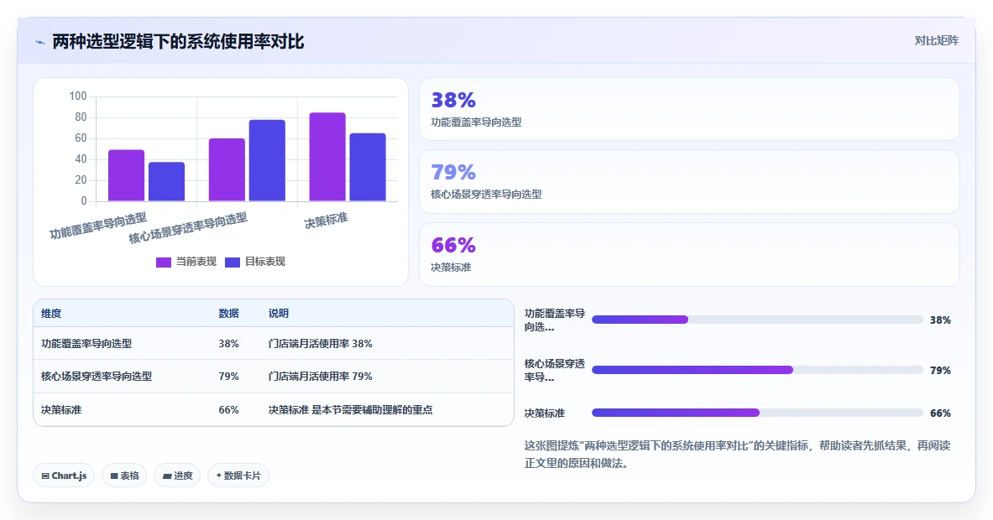Click the title 两种选型逻辑下的系统使用率对比
The image size is (993, 520).
click(x=178, y=42)
